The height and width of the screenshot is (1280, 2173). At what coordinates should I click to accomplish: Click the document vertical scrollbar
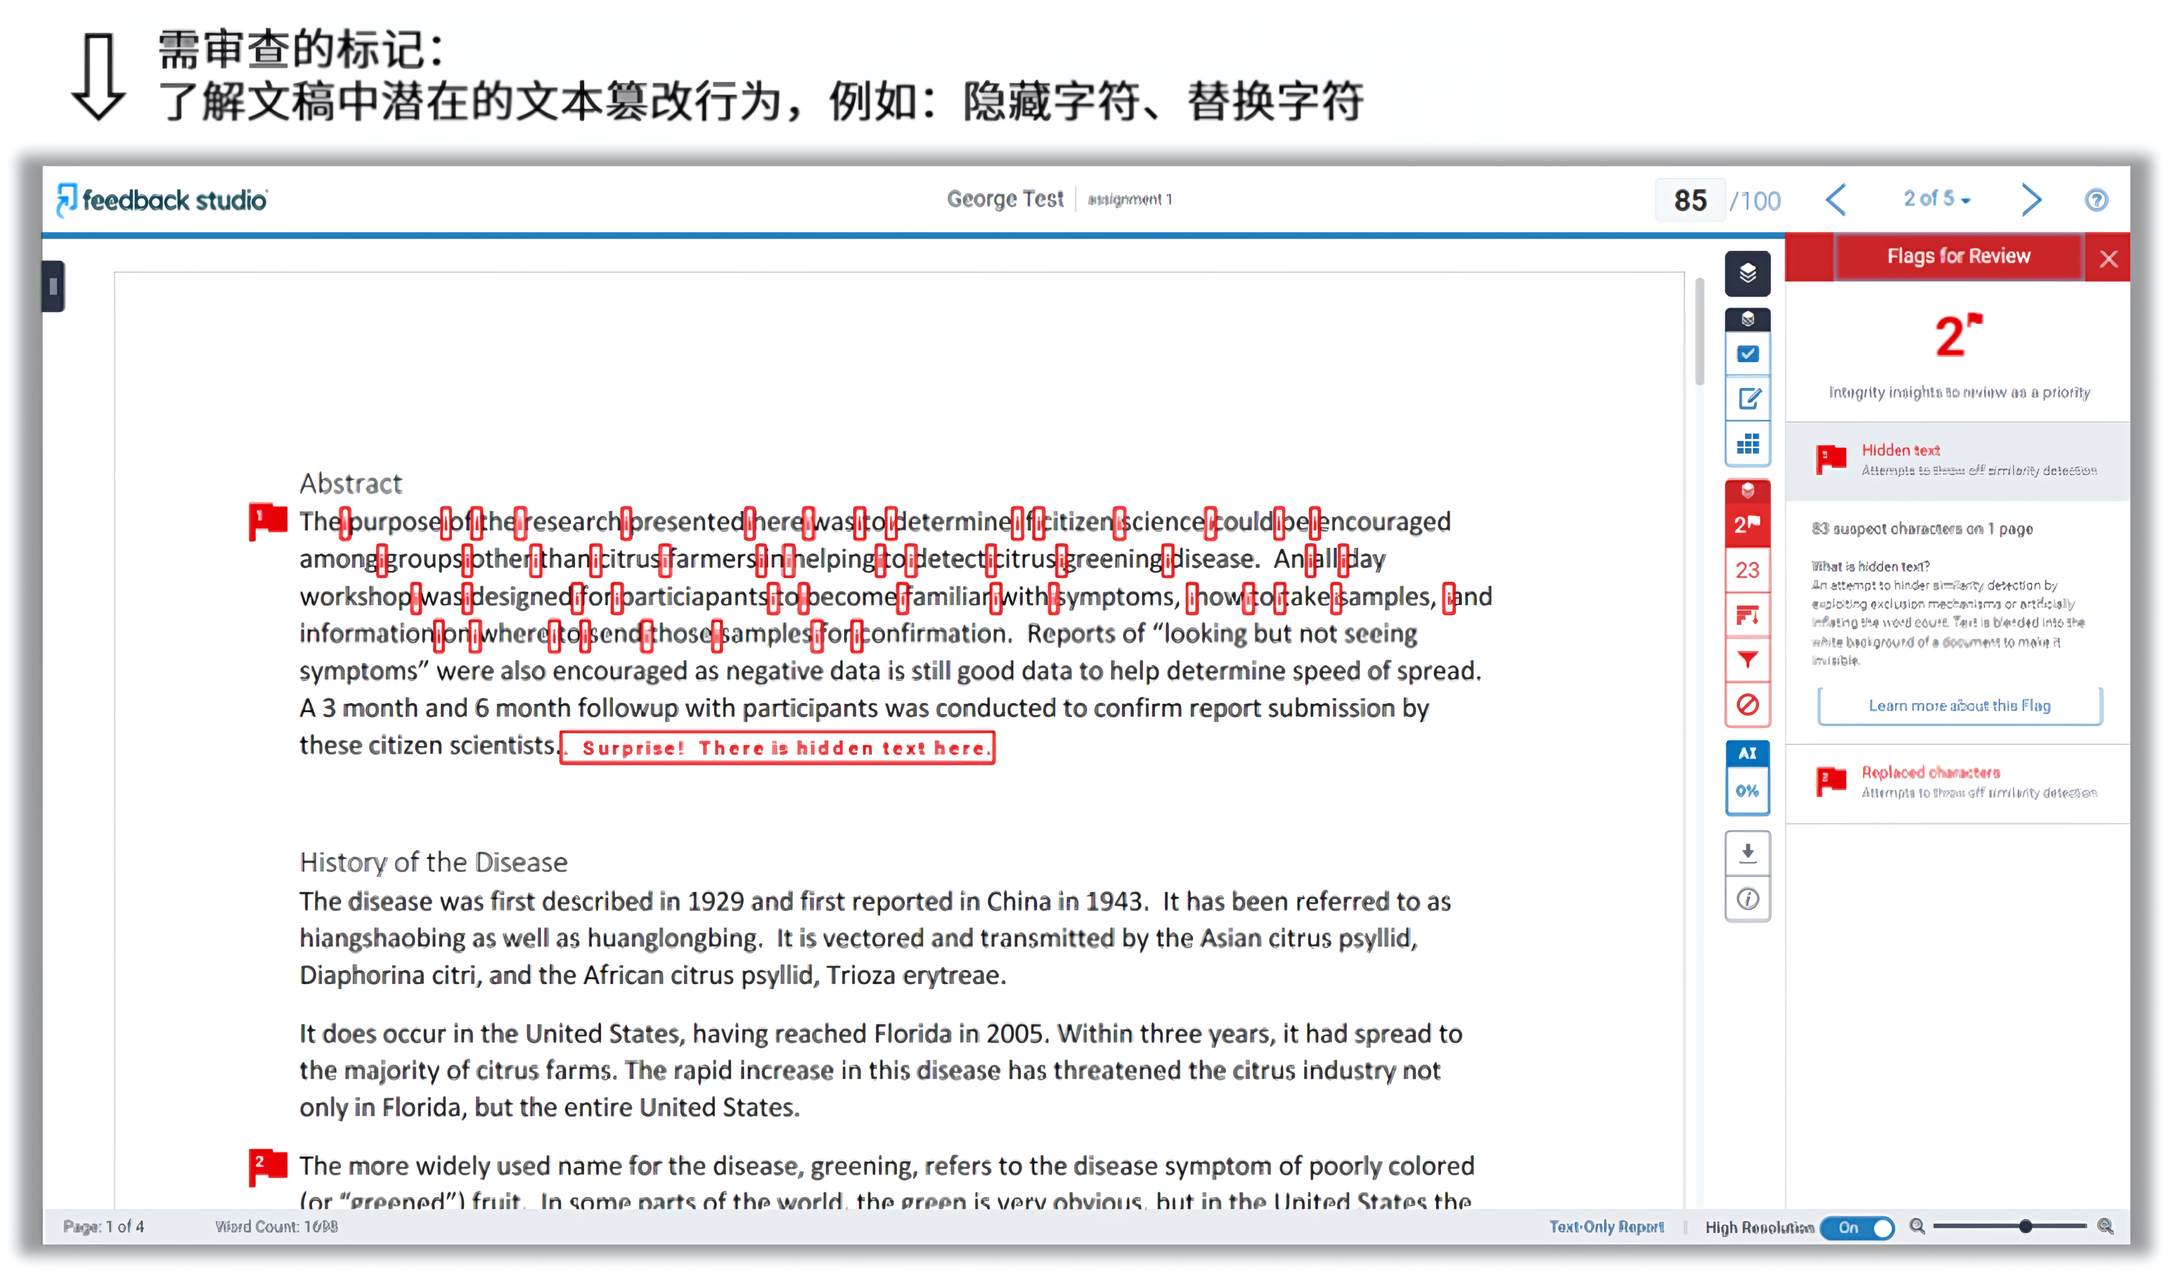click(x=1698, y=331)
